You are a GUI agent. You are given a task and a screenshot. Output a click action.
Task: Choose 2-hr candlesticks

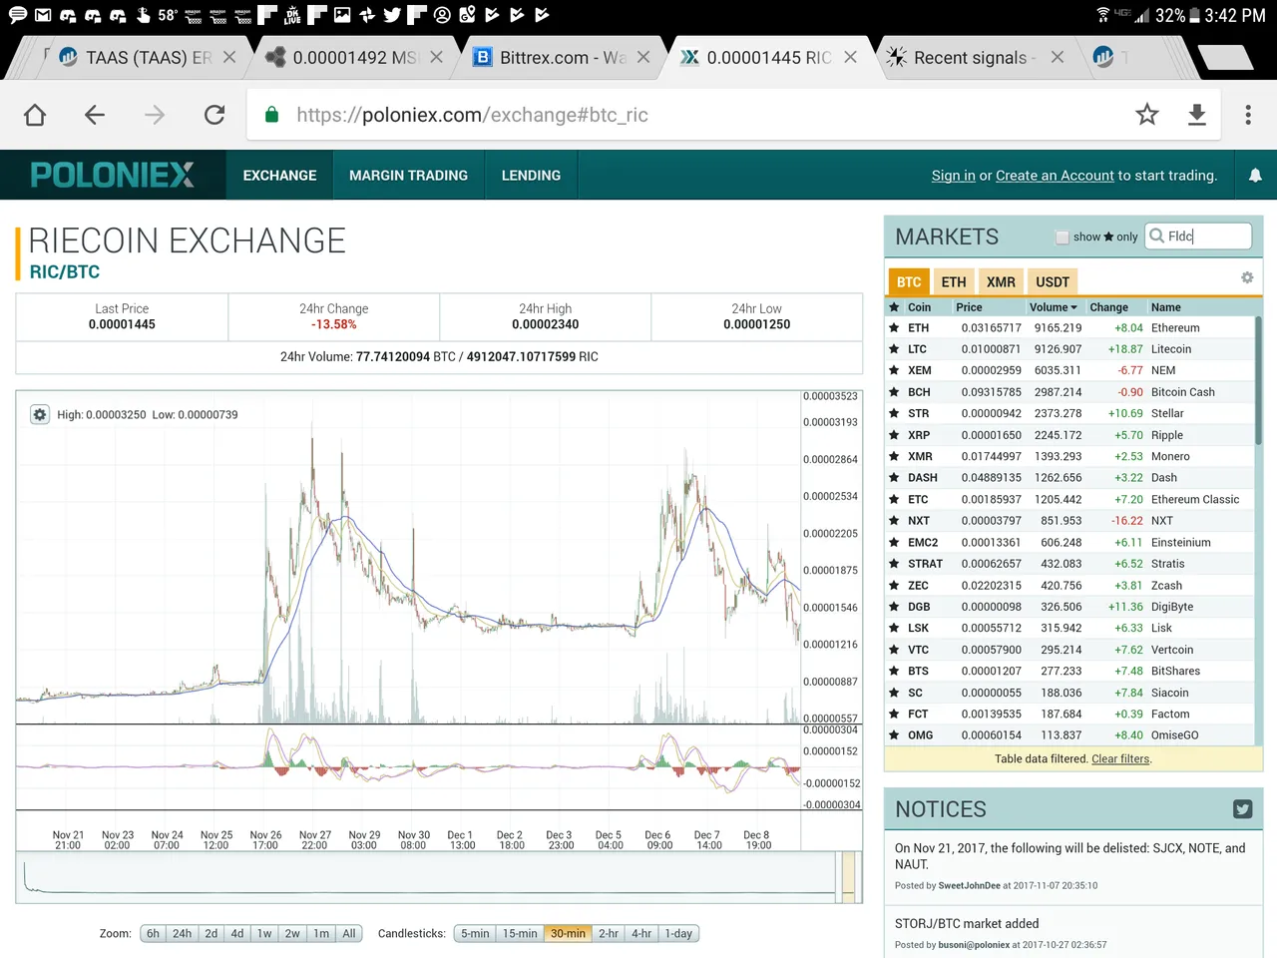coord(609,934)
